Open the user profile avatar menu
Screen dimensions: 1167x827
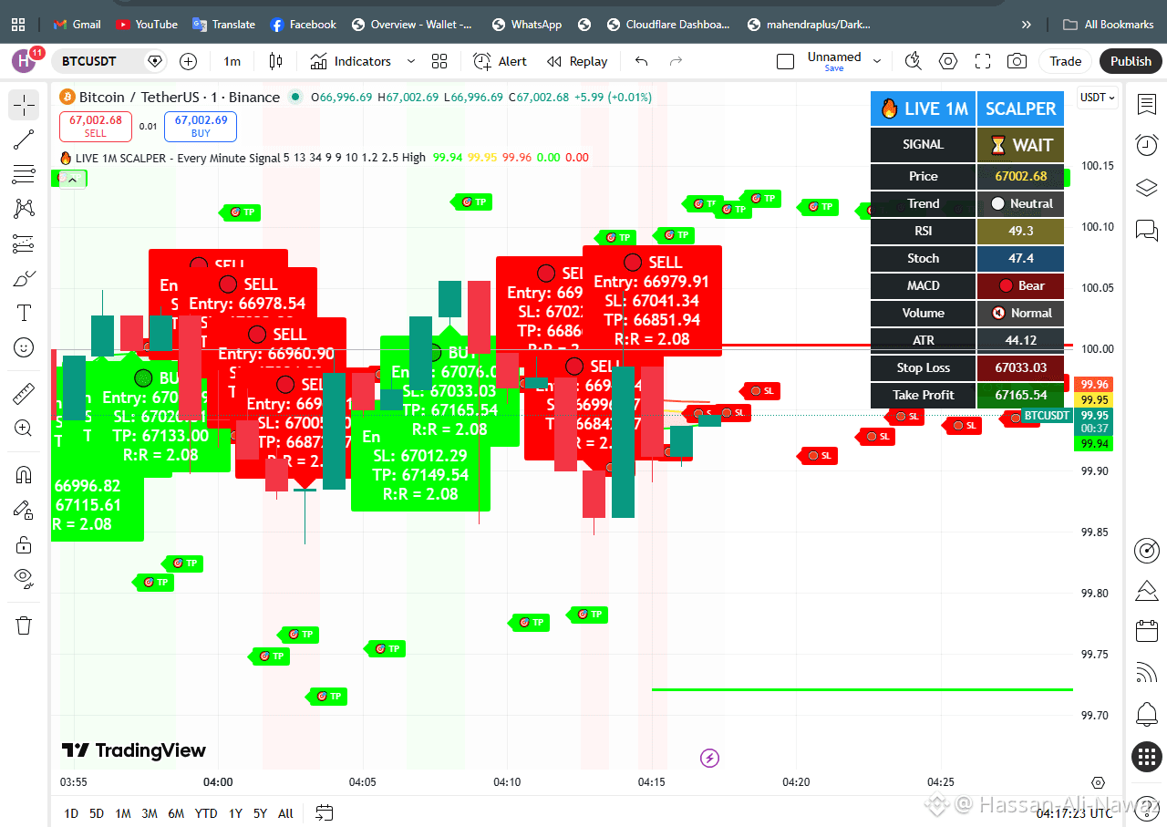click(x=23, y=61)
